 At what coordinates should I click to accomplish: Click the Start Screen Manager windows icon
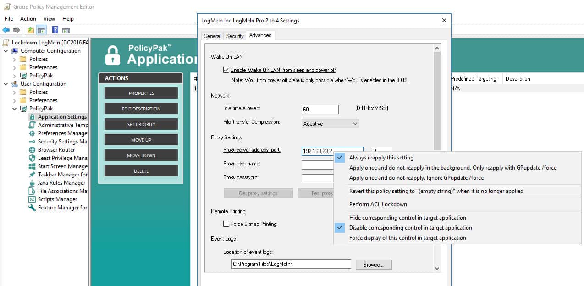pyautogui.click(x=32, y=166)
